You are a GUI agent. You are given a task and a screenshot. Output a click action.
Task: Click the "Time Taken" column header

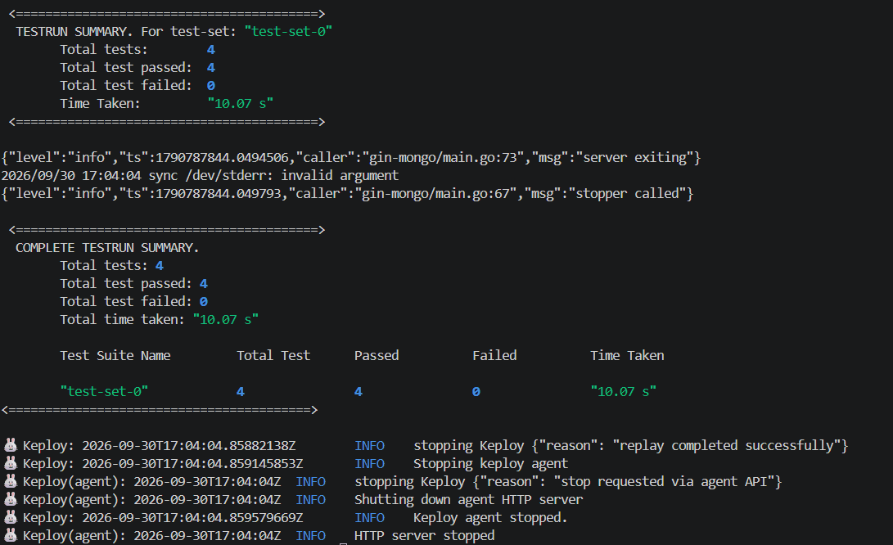point(627,355)
